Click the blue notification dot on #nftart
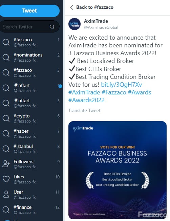Image resolution: width=170 pixels, height=221 pixels. [60, 86]
